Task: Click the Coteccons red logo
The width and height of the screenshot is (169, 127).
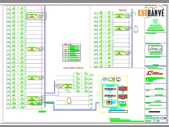Action: [x=154, y=73]
